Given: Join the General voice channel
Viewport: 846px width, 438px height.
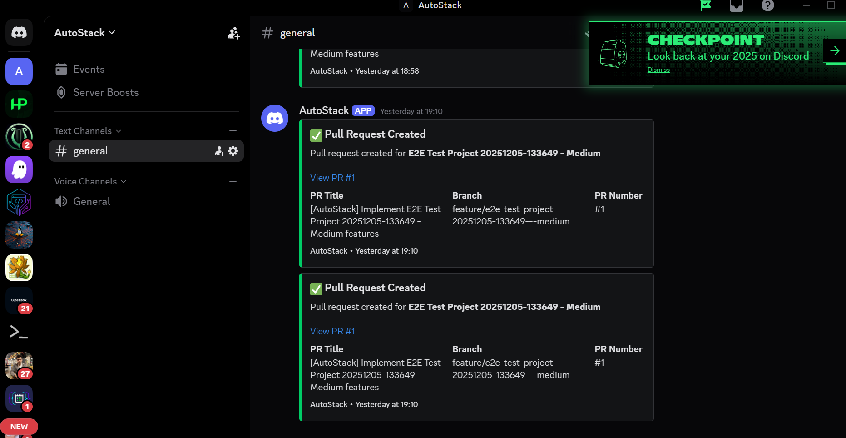Looking at the screenshot, I should point(146,201).
